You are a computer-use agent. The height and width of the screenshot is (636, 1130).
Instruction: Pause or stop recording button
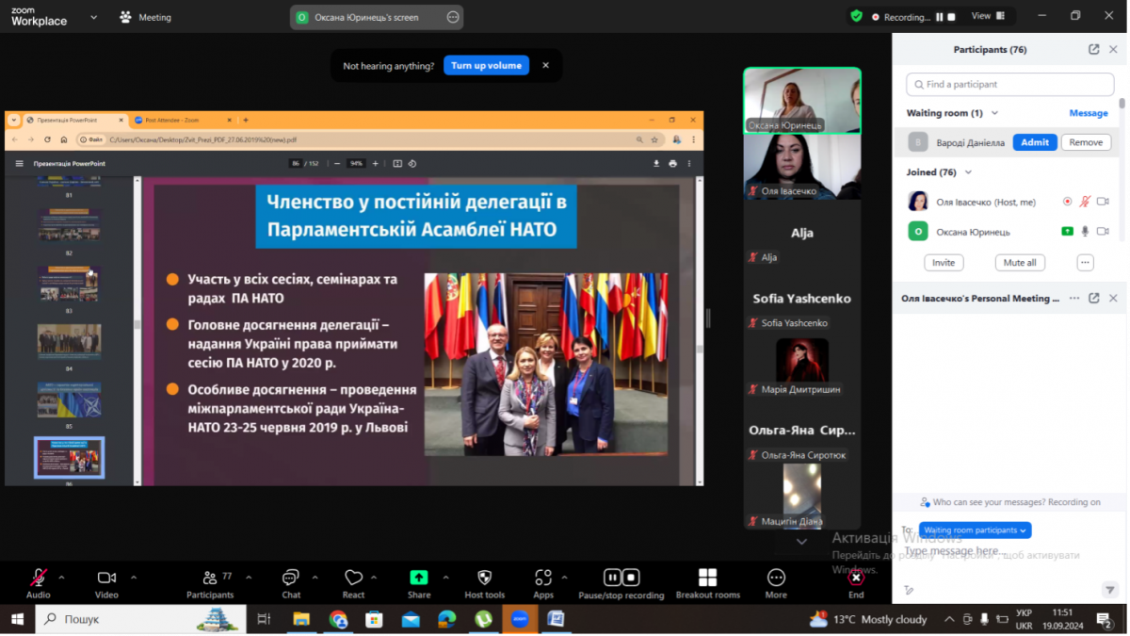coord(621,579)
